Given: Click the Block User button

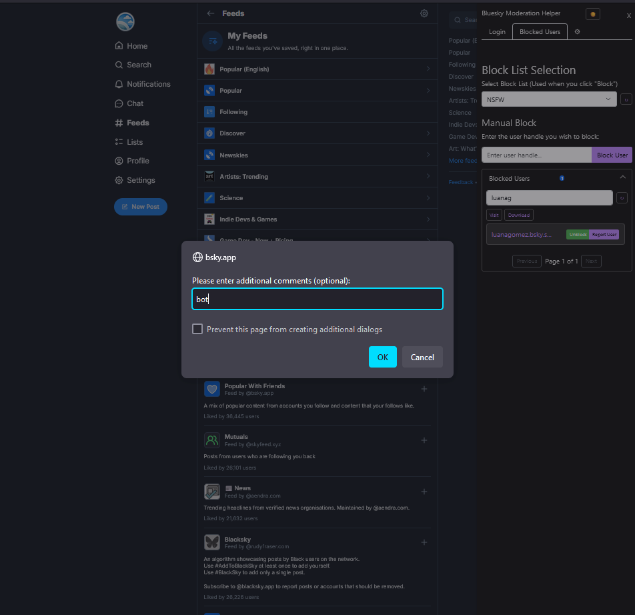Looking at the screenshot, I should tap(612, 155).
